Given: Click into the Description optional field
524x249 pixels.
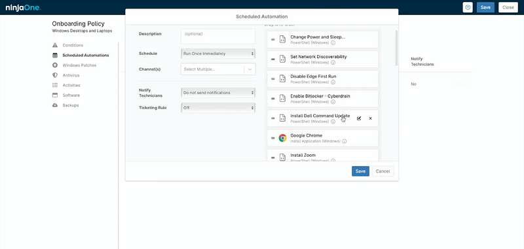Looking at the screenshot, I should 218,37.
